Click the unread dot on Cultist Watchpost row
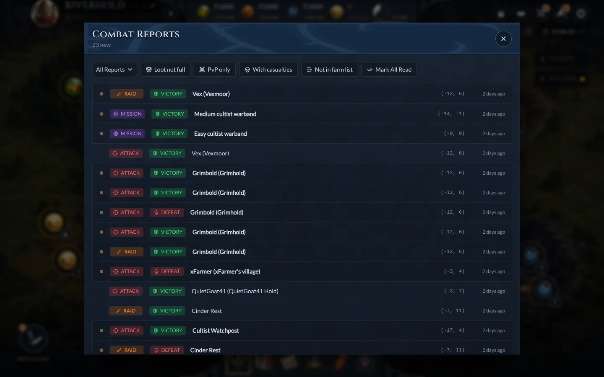The width and height of the screenshot is (604, 377). click(102, 331)
